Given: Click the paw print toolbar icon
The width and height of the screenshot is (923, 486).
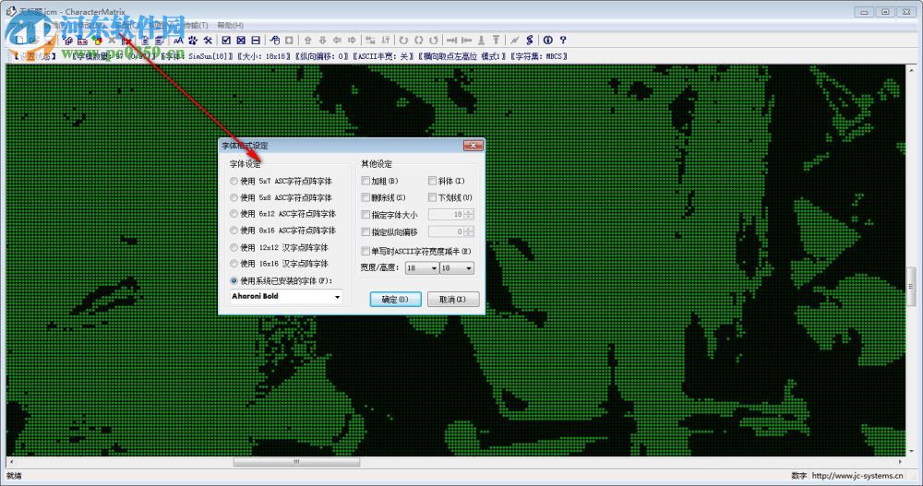Looking at the screenshot, I should tap(193, 40).
